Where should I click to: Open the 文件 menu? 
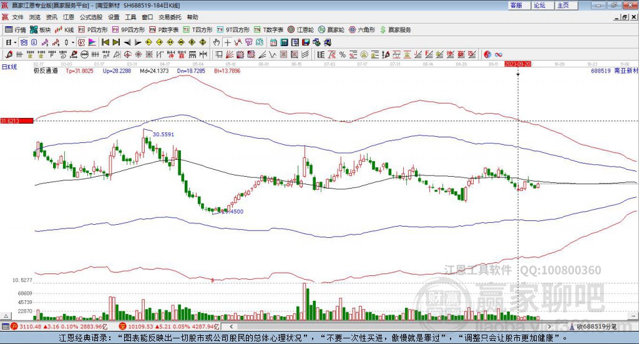[x=17, y=17]
